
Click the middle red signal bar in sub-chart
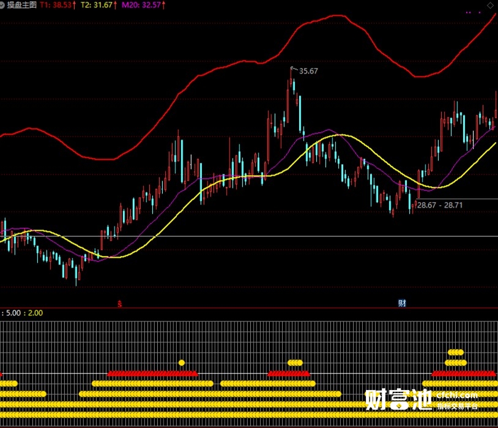[x=289, y=373]
